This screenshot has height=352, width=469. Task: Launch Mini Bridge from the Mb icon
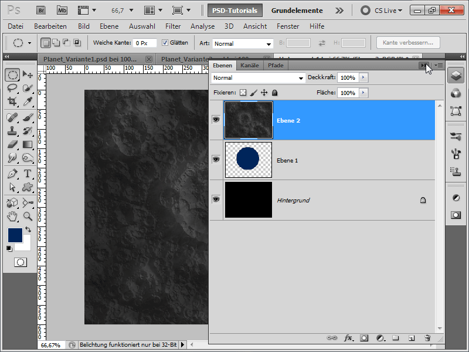(62, 11)
